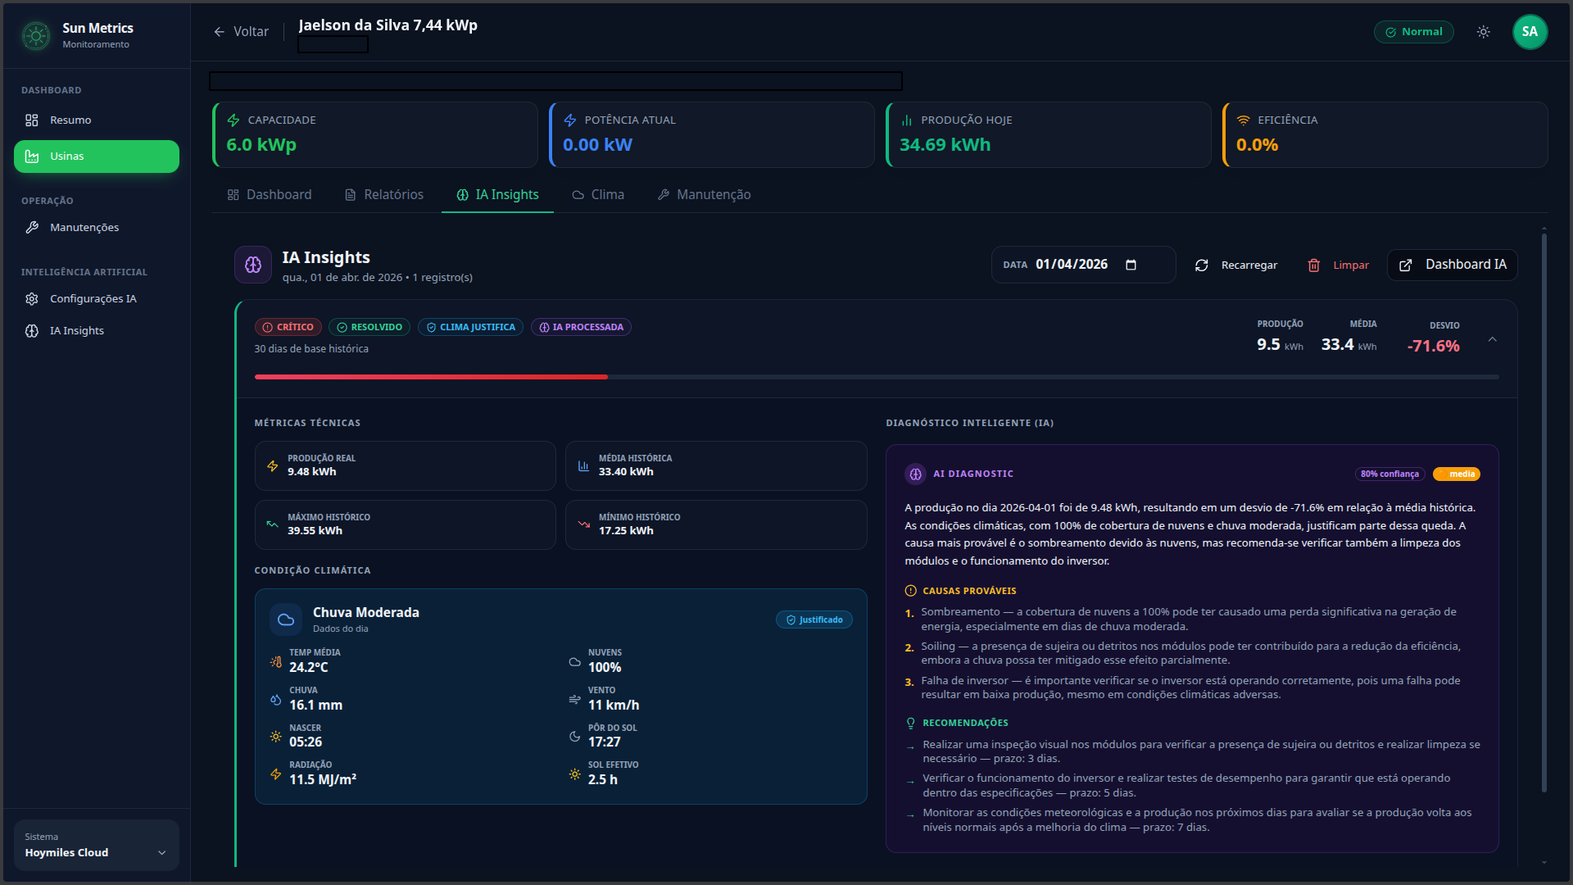Toggle the Justificado badge on the weather card

click(814, 619)
